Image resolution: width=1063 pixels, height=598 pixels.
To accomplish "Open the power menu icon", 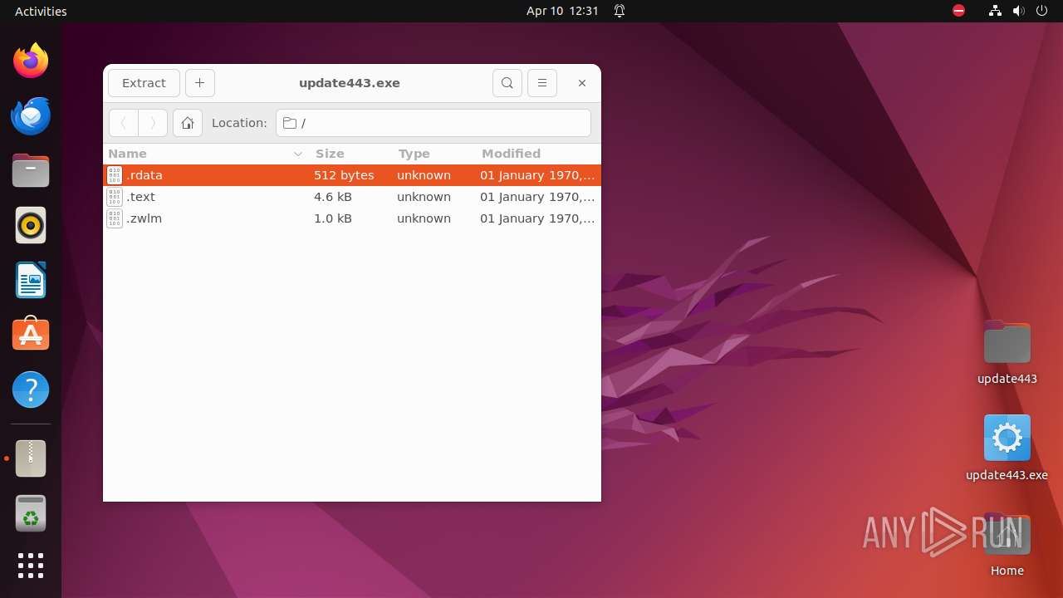I will click(1041, 11).
